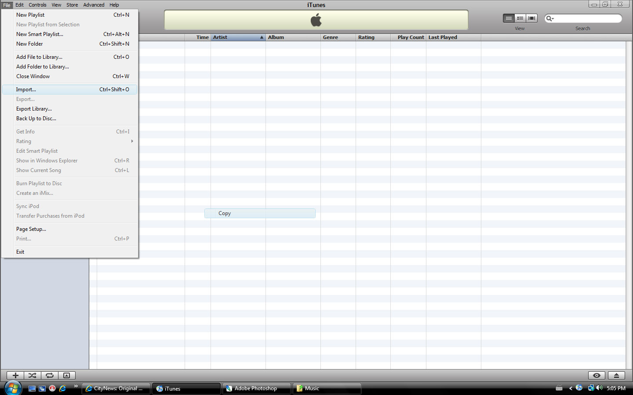
Task: Launch Internet Explorer from Quick Launch
Action: pos(62,388)
